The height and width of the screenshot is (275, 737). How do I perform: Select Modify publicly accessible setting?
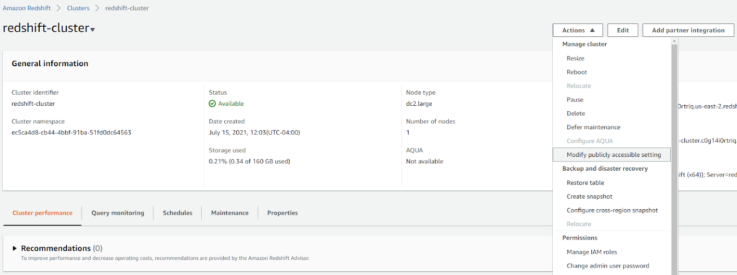[x=612, y=155]
